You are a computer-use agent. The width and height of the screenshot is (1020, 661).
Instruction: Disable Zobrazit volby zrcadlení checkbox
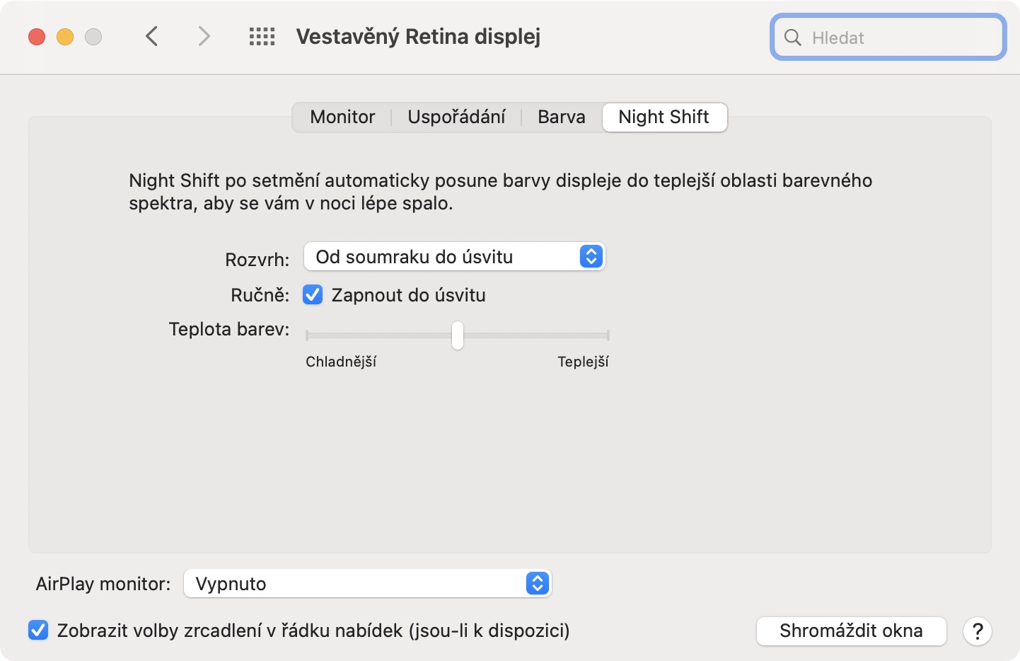tap(38, 630)
